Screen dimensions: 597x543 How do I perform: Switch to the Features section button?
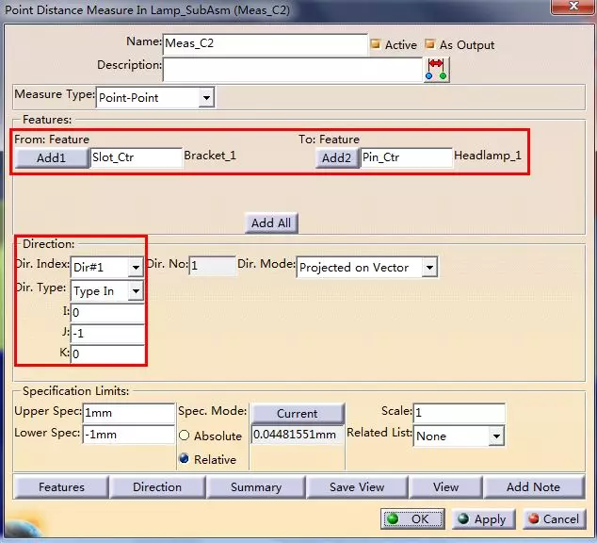click(x=61, y=487)
